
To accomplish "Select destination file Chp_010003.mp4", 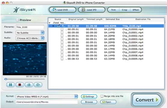I will click(133, 39).
